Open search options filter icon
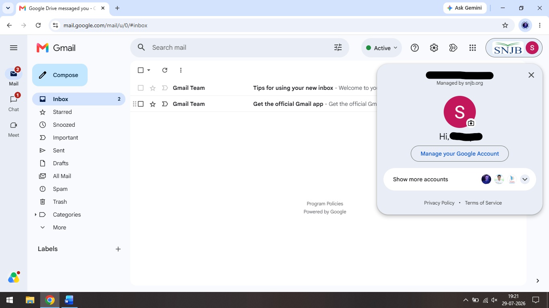This screenshot has height=308, width=549. click(x=338, y=47)
